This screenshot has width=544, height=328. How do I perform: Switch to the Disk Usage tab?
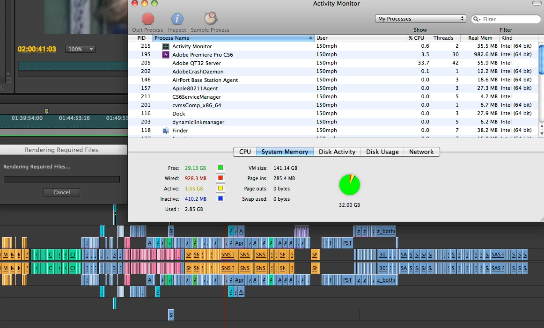click(x=382, y=152)
